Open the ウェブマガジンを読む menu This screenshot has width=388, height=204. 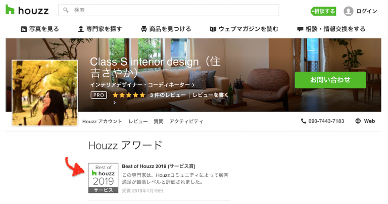[244, 29]
